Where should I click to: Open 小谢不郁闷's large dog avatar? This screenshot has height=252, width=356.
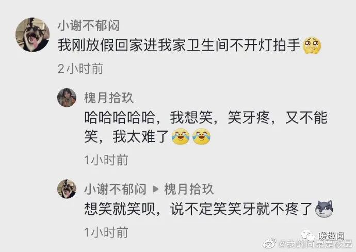click(33, 35)
